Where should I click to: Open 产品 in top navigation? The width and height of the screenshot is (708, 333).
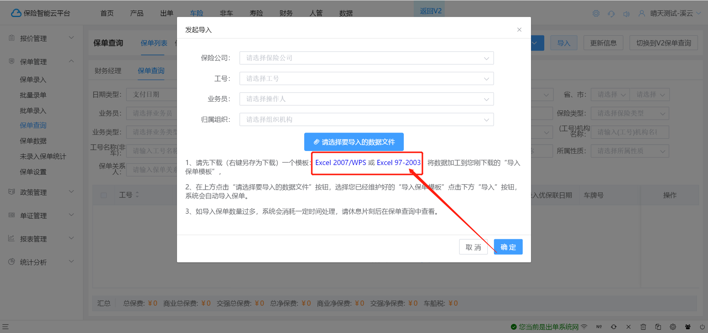[x=137, y=13]
